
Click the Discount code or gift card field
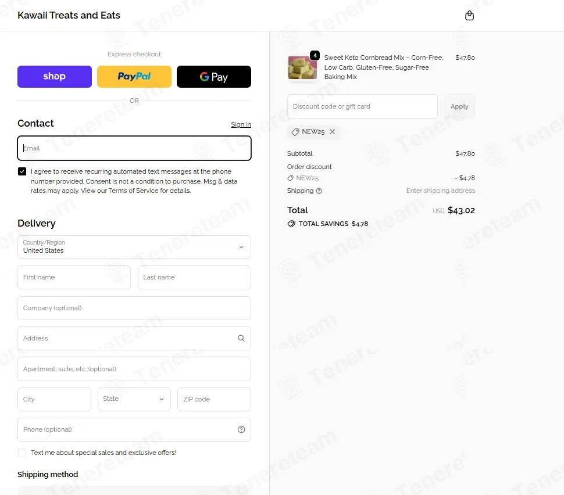coord(362,106)
